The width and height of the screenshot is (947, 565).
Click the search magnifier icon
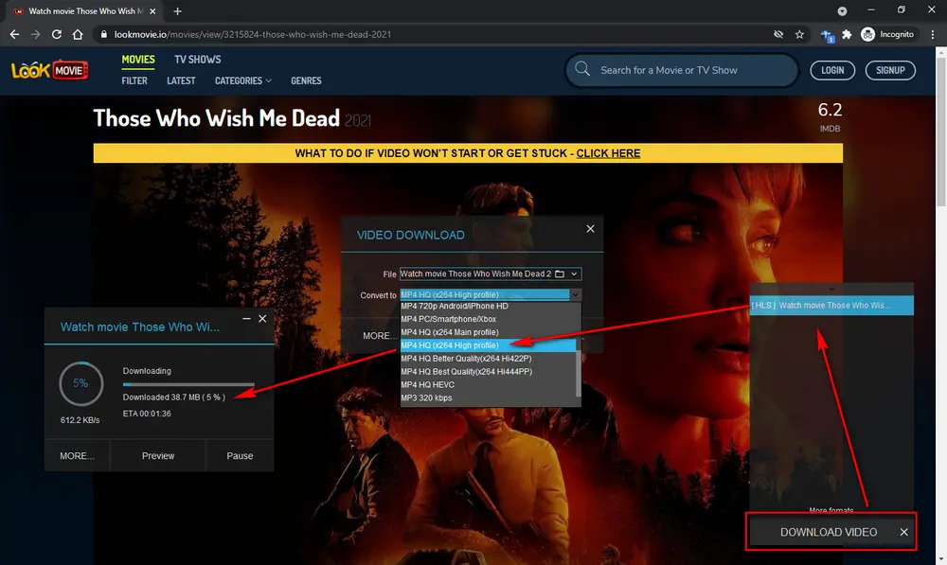point(582,69)
